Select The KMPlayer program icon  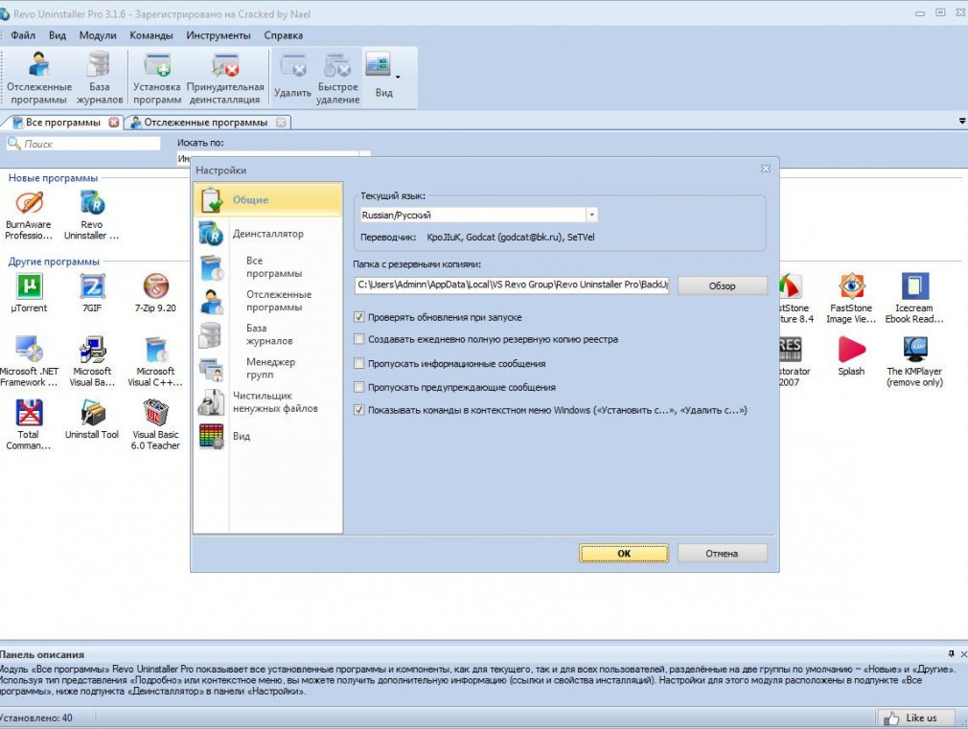914,362
